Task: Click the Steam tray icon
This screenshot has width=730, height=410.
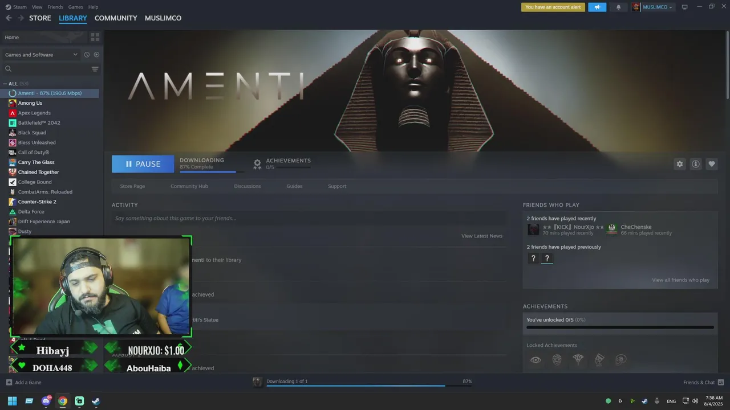Action: coord(644,401)
